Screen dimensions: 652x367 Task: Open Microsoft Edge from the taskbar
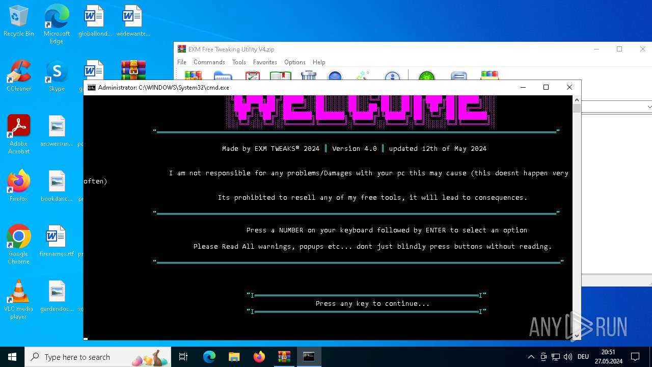209,357
